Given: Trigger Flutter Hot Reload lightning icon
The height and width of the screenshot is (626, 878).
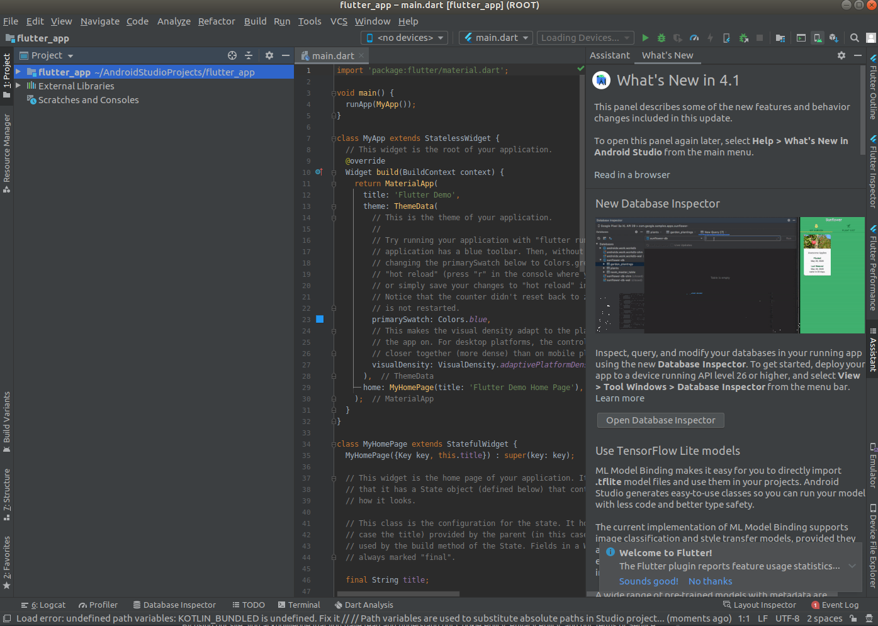Looking at the screenshot, I should point(711,38).
